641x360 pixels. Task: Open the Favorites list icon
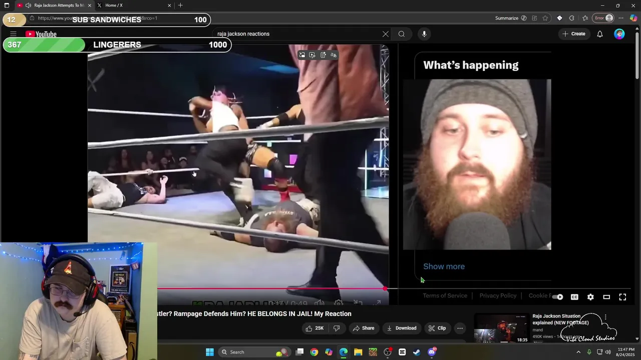[585, 18]
